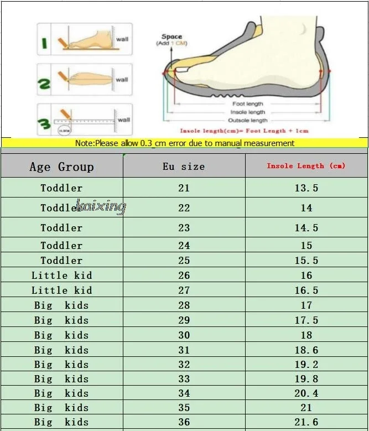Click the 'Eu size' column header
Viewport: 369px width, 431px height.
tap(184, 166)
